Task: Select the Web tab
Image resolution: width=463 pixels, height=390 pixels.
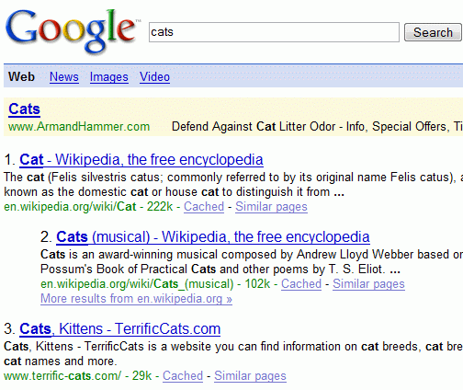Action: tap(21, 76)
